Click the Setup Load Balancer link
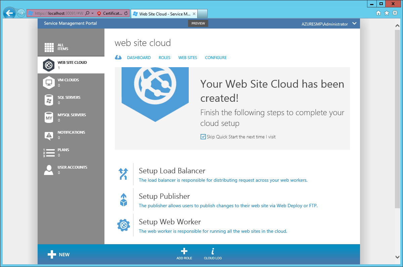403x267 pixels. [172, 171]
